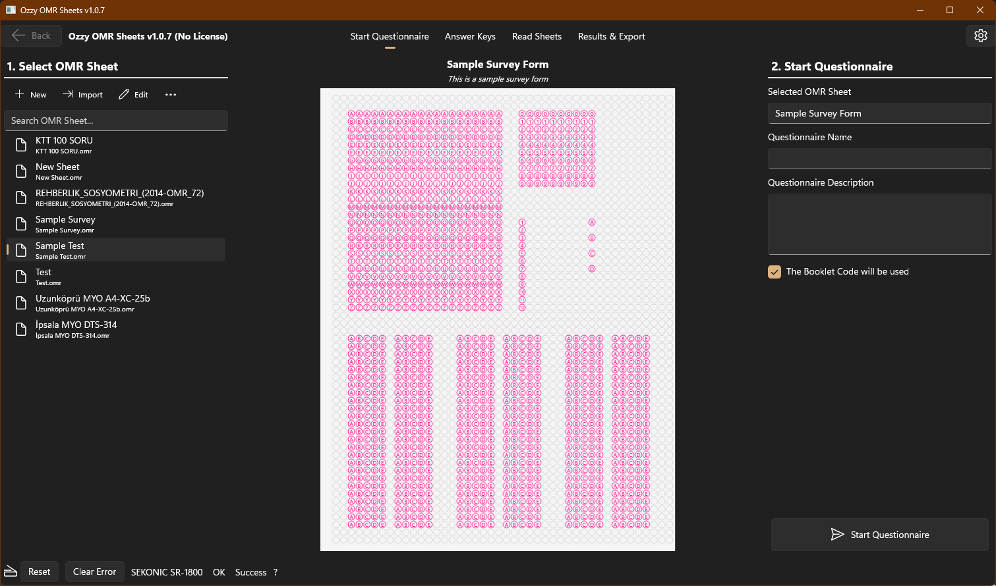Screen dimensions: 996x586
Task: Click the Questionnaire Name input field
Action: click(x=879, y=158)
